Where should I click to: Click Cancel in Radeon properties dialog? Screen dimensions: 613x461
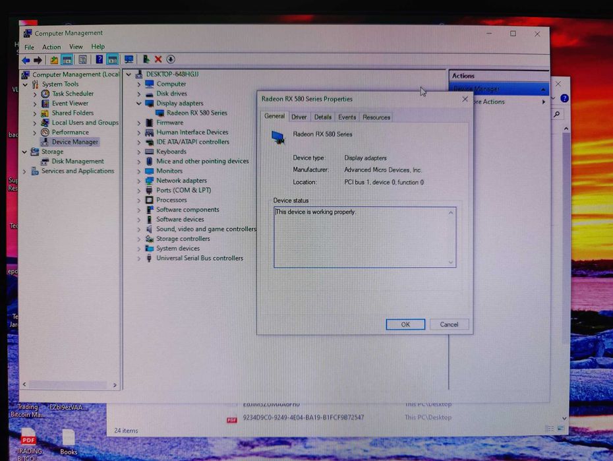(449, 324)
